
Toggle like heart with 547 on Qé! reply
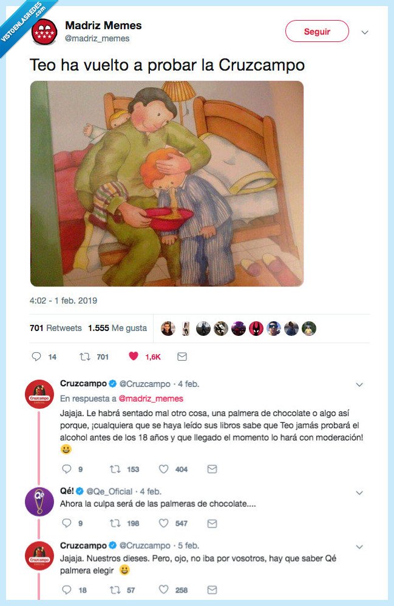164,523
